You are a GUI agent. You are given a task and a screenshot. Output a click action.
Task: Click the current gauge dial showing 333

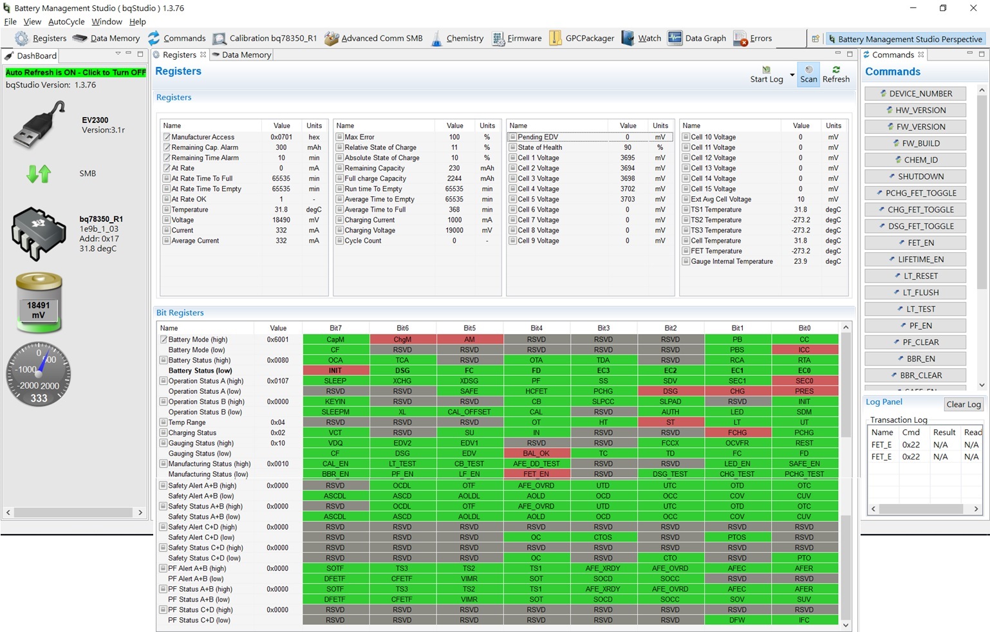[39, 374]
